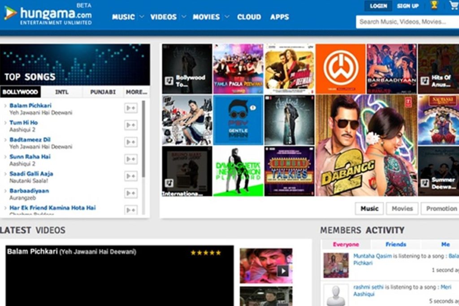Open the Meri Aashiqui song link
Viewport: 459px width, 306px height.
(x=403, y=290)
